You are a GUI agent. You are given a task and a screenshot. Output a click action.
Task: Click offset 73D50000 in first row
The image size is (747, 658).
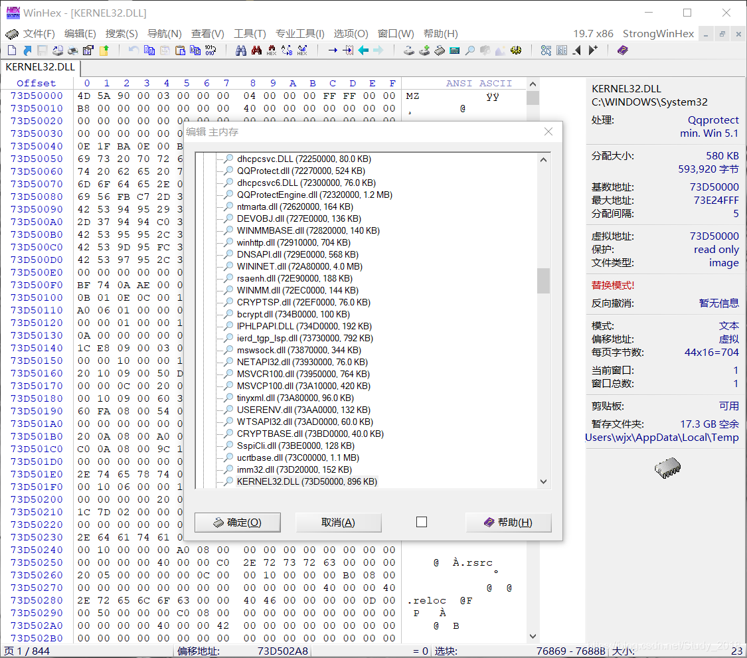tap(37, 96)
